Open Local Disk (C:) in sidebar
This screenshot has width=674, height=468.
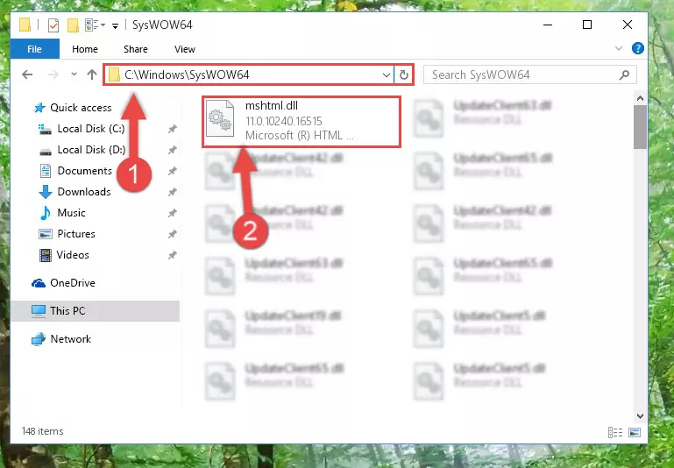click(91, 129)
